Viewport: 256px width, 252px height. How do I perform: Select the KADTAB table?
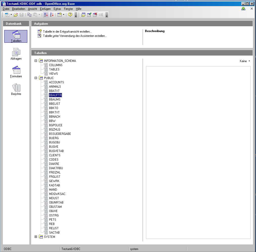pos(55,185)
